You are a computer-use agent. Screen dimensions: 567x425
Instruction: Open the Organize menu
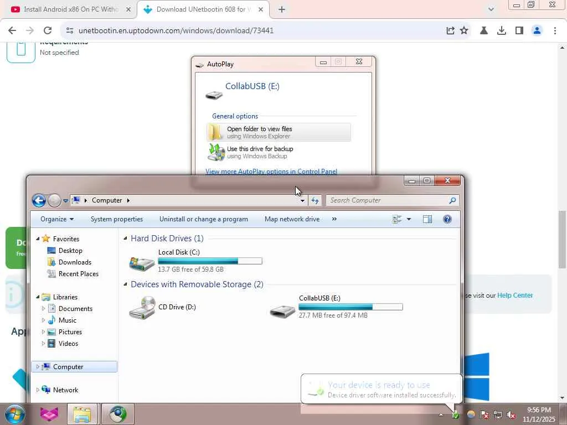[x=57, y=219]
